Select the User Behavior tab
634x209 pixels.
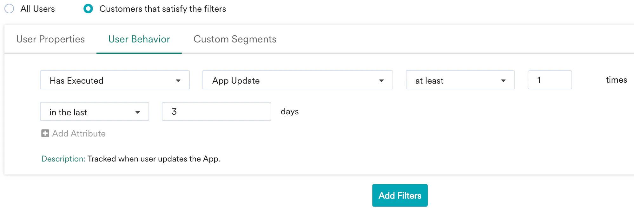click(139, 39)
